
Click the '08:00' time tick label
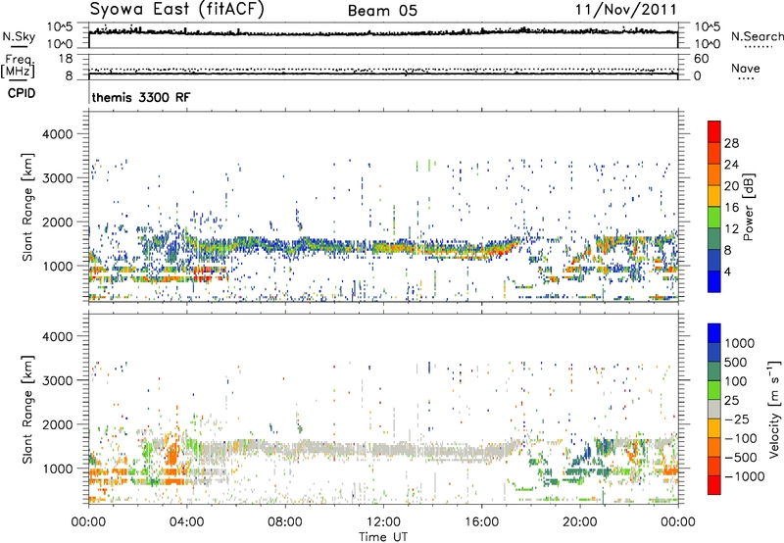coord(284,522)
